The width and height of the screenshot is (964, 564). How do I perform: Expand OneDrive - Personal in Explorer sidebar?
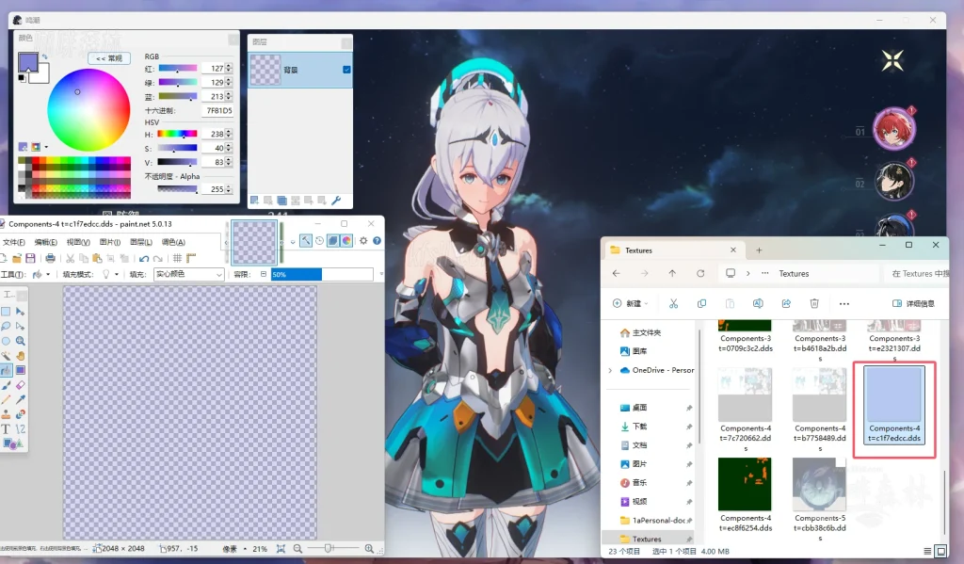click(610, 370)
